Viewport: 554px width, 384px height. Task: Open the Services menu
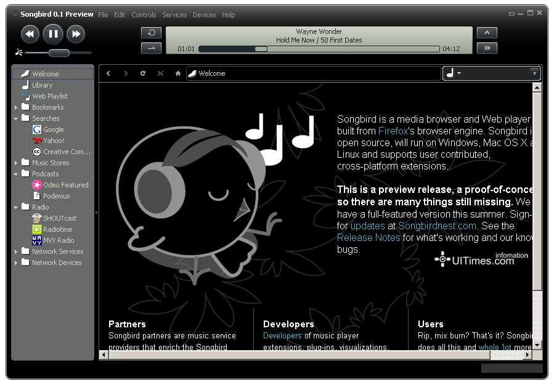[x=174, y=15]
